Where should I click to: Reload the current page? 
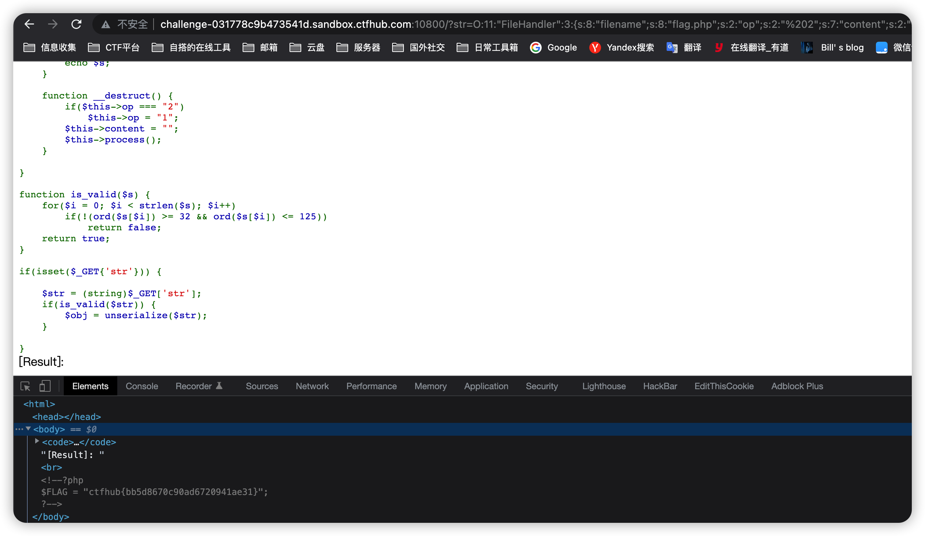pyautogui.click(x=76, y=24)
